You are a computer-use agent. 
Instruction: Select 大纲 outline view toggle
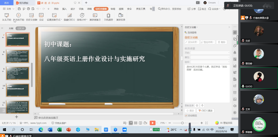point(11,28)
